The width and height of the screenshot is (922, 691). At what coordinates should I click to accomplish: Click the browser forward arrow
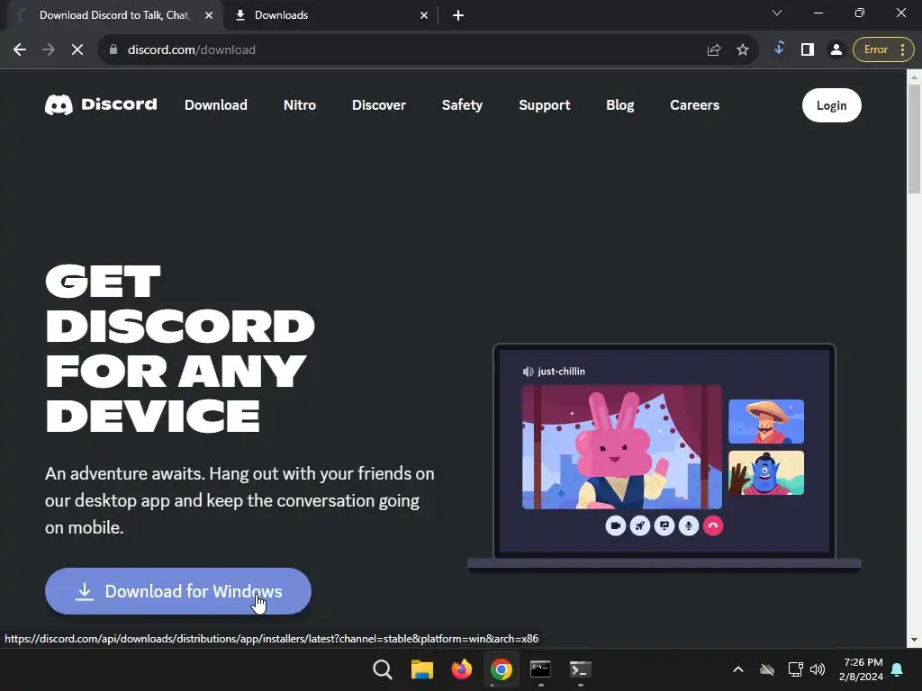click(x=49, y=50)
